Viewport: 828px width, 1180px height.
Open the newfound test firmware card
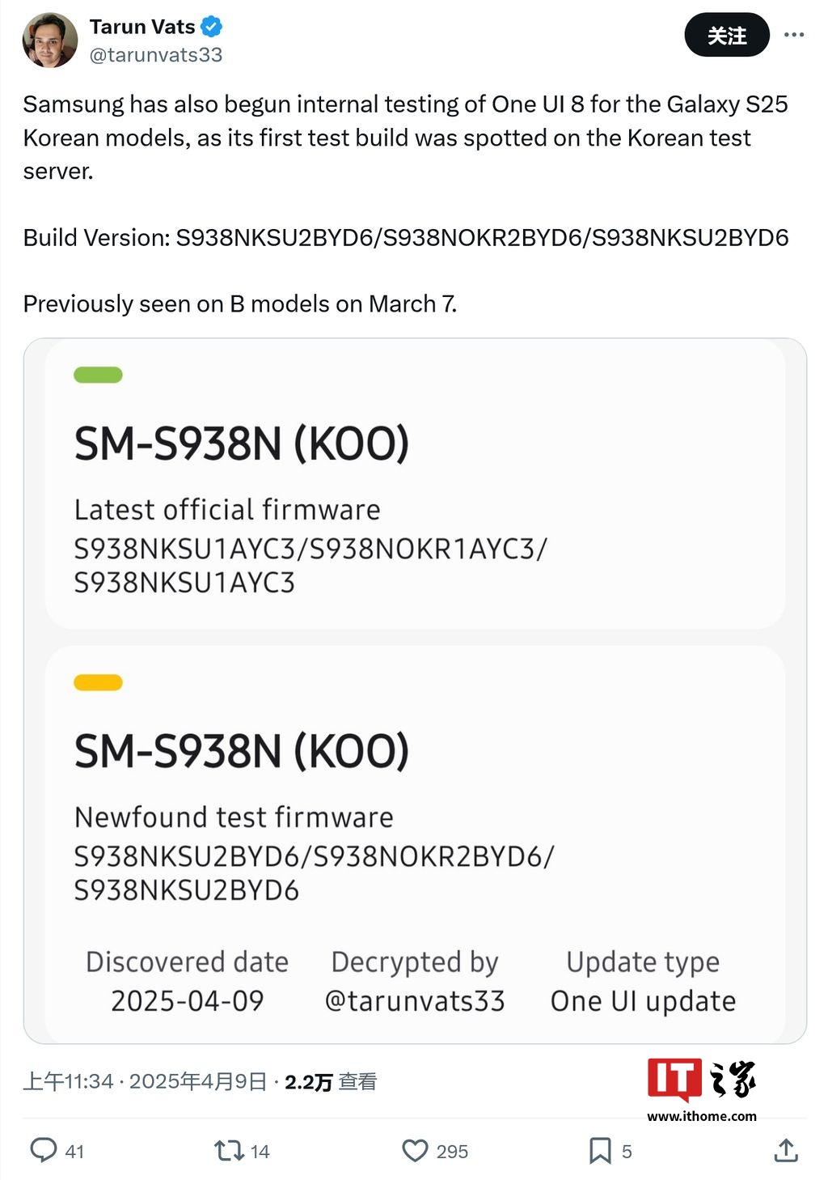click(x=415, y=809)
